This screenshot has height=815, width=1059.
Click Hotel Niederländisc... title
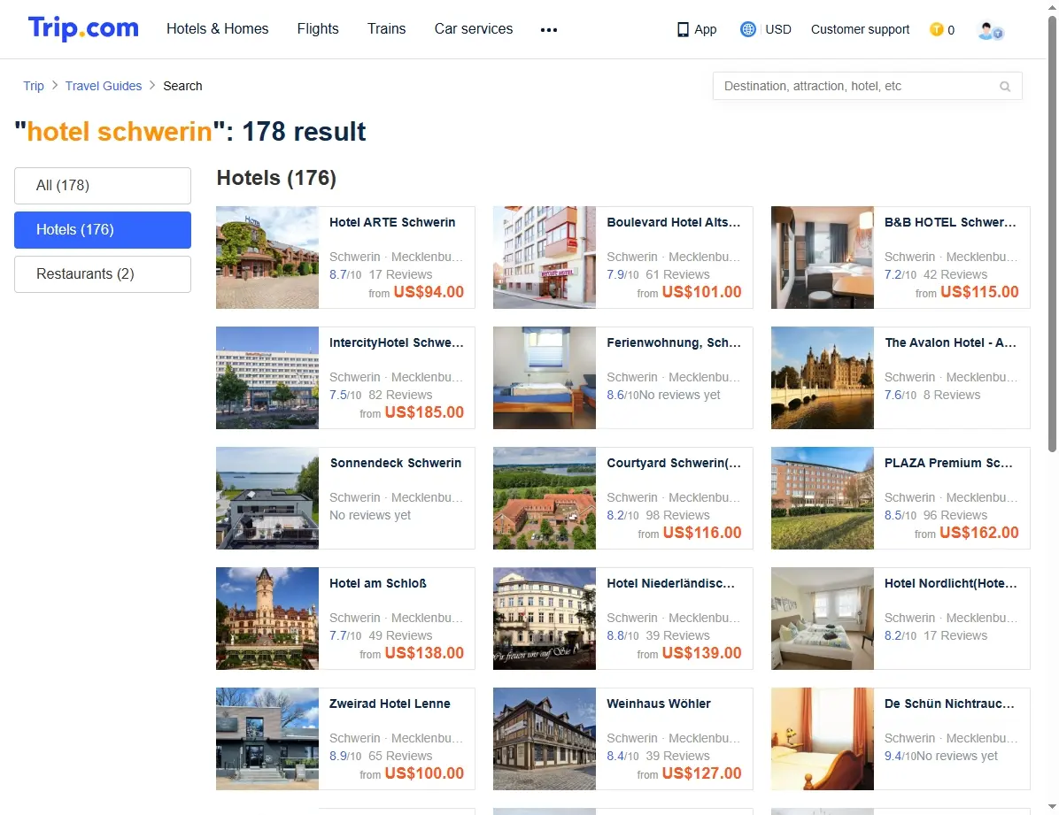(670, 583)
